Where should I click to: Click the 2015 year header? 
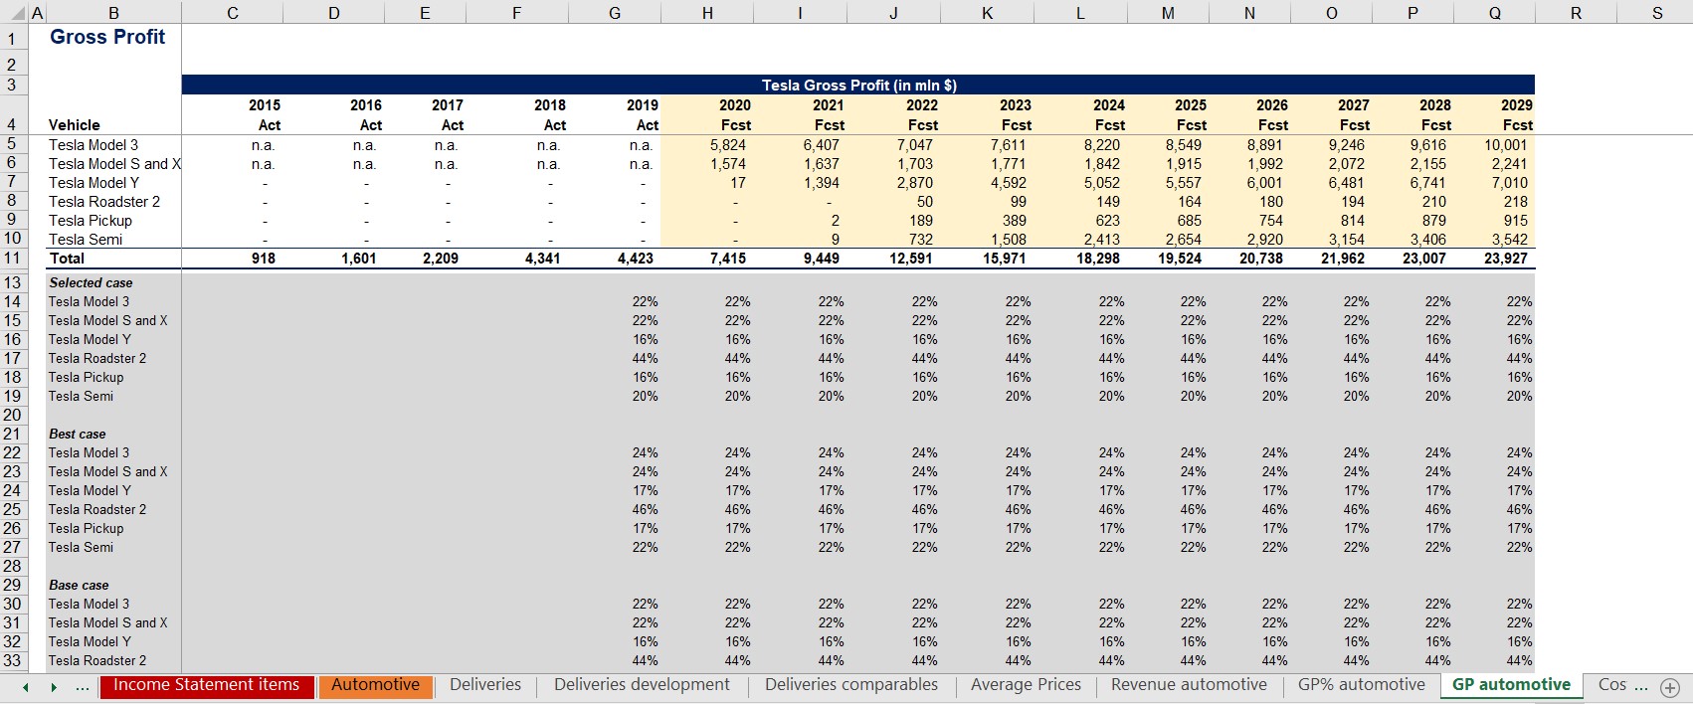(x=265, y=105)
